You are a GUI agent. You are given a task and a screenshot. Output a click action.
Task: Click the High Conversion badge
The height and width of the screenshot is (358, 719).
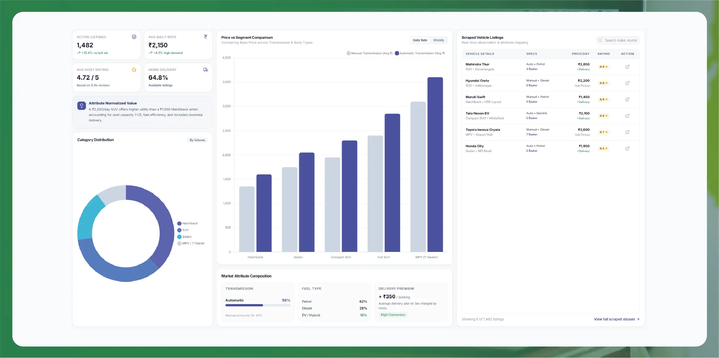point(393,315)
